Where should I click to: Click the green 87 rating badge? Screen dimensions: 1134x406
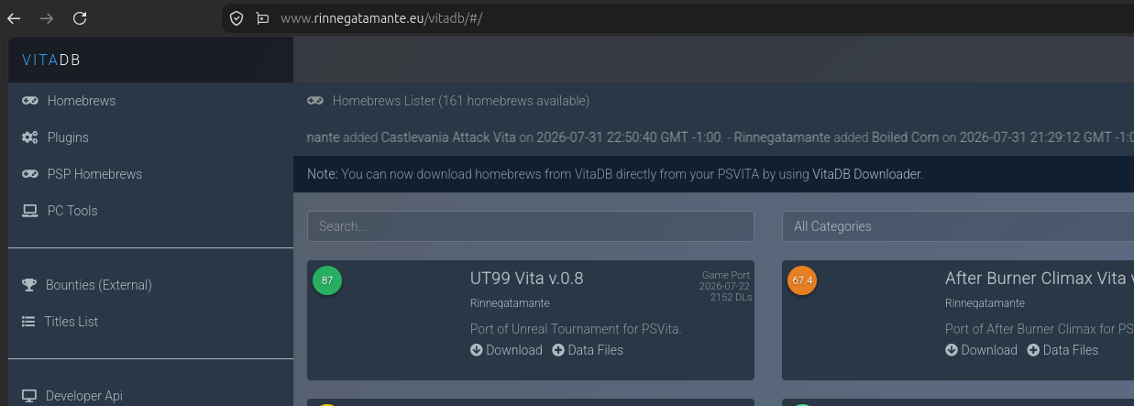[327, 280]
